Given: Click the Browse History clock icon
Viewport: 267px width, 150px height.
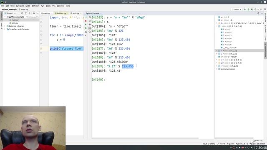Looking at the screenshot, I should [90, 32].
